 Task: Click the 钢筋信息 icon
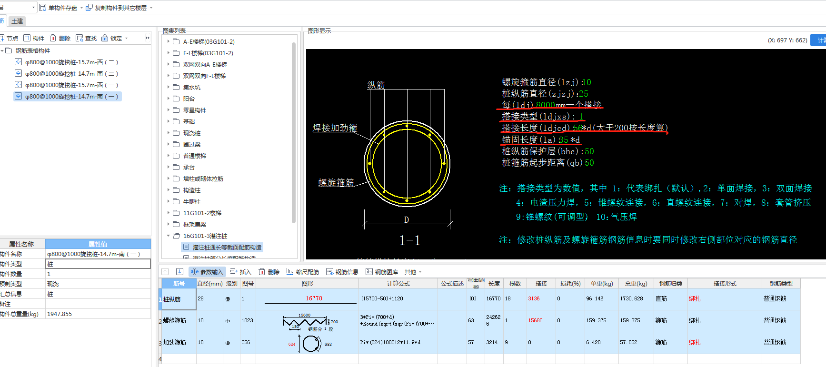(x=329, y=272)
